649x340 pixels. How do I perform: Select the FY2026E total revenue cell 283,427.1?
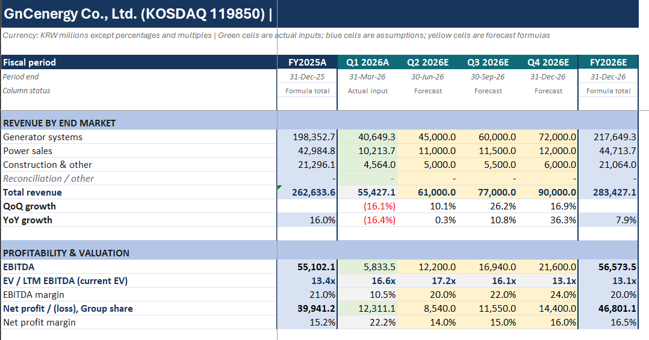[x=608, y=193]
